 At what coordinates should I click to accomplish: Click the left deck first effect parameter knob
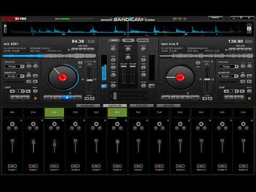(29, 66)
